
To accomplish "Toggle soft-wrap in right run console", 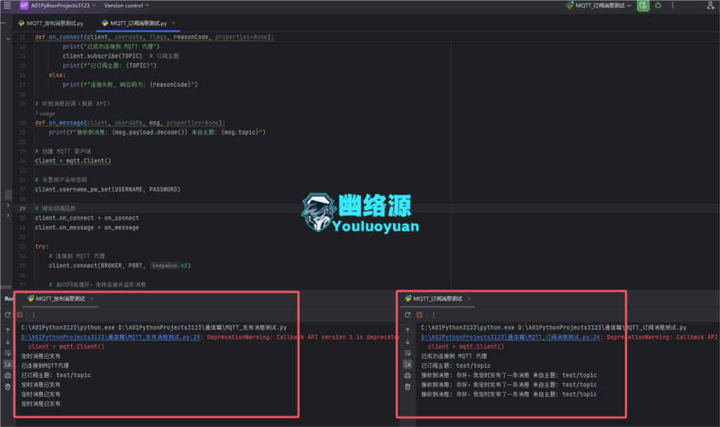I will click(x=407, y=353).
